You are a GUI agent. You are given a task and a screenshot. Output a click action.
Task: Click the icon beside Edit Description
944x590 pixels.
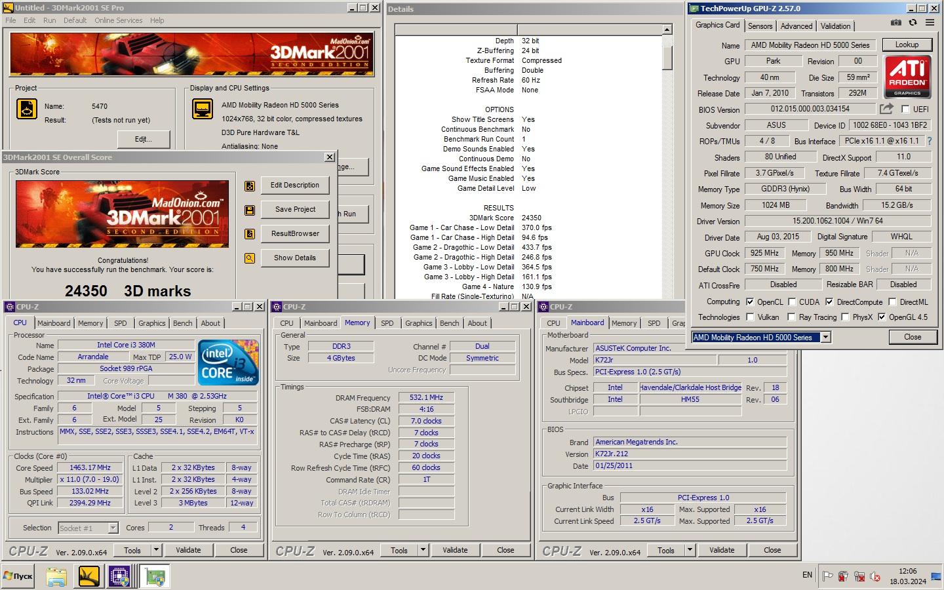pos(250,186)
